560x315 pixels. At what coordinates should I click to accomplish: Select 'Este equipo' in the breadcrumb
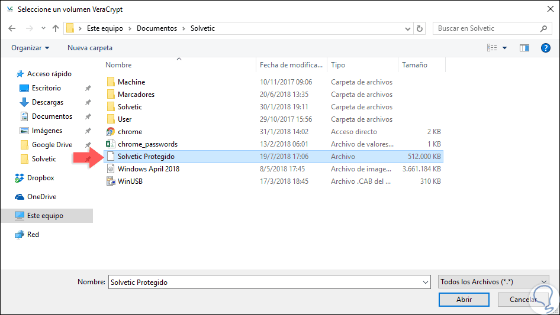click(105, 28)
